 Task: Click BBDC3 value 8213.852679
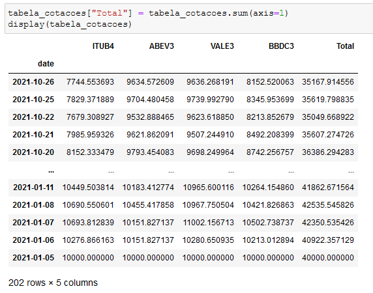(x=270, y=117)
